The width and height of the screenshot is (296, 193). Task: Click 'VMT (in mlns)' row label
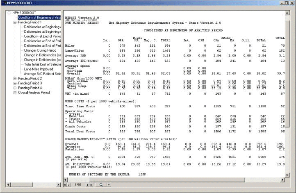(77, 93)
